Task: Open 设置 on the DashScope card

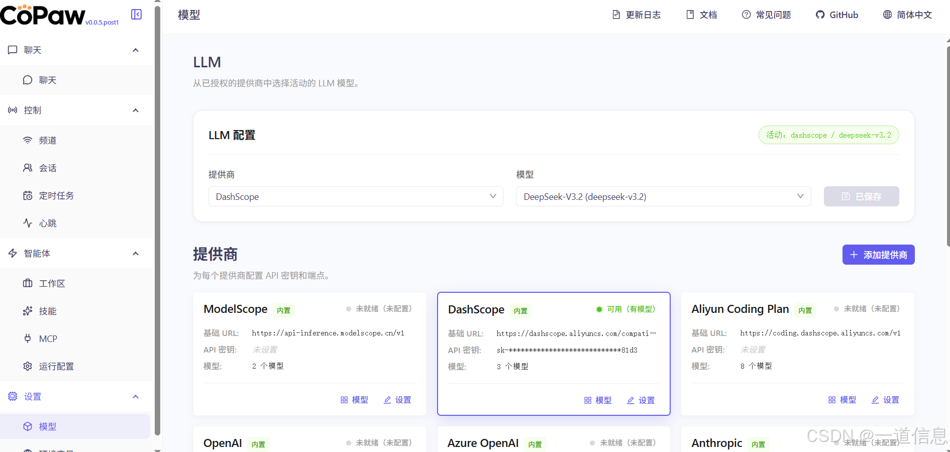Action: click(641, 400)
